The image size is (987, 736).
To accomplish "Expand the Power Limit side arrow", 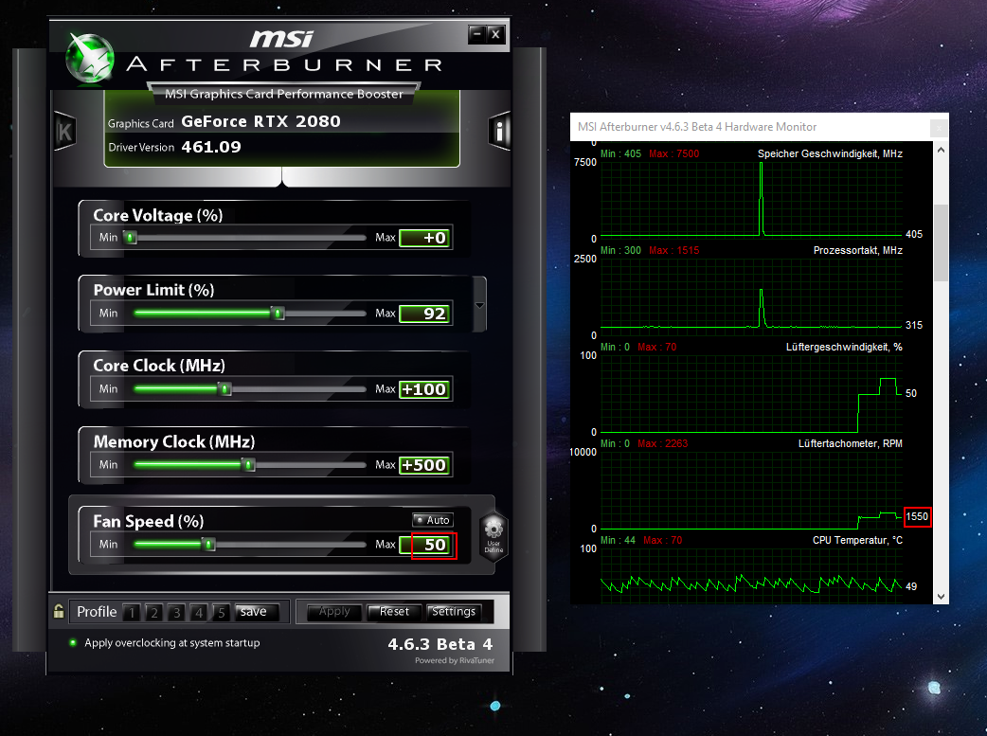I will (479, 305).
